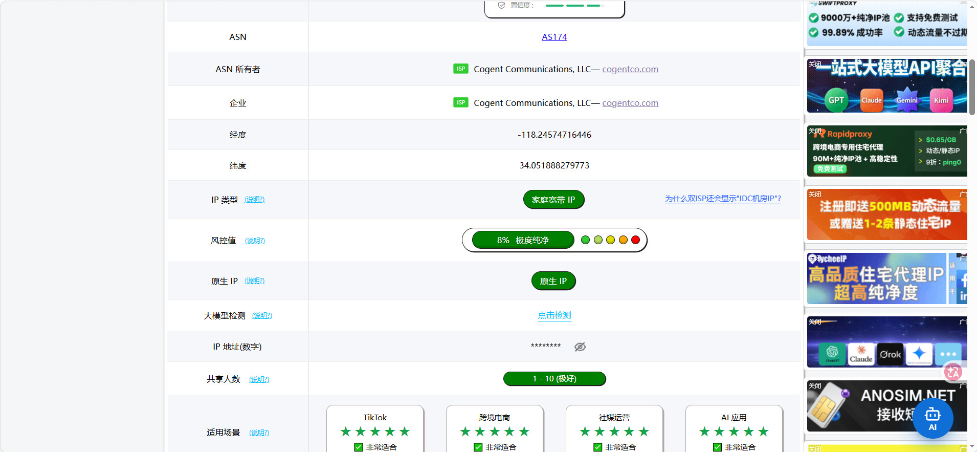
Task: Open the LycheeIP 高品质住宅代理IP ad banner
Action: [x=887, y=278]
